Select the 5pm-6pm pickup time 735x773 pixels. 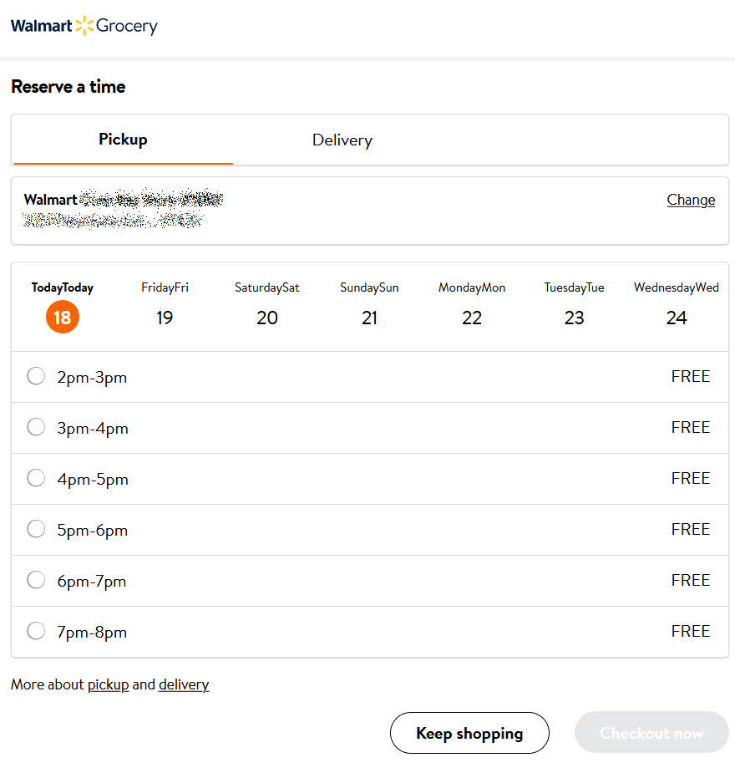(36, 530)
